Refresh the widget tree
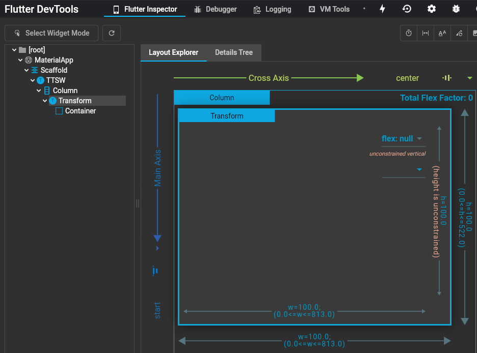 (x=112, y=33)
